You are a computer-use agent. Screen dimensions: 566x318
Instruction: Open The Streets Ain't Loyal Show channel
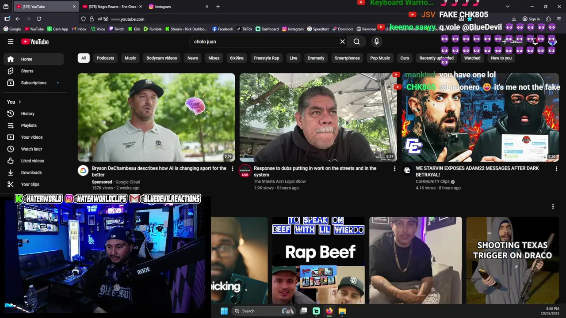tap(279, 182)
